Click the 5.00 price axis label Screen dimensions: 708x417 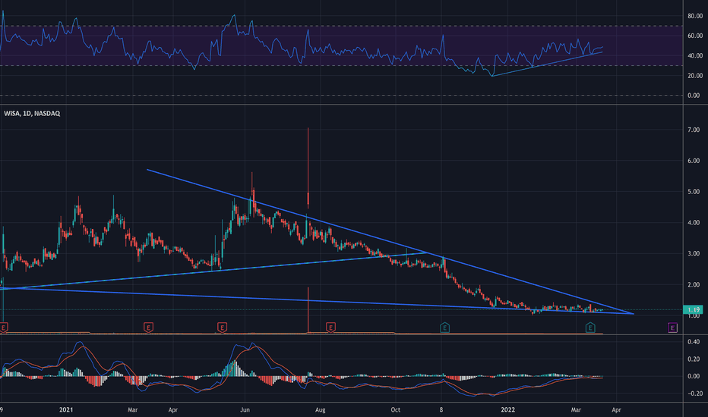click(694, 192)
